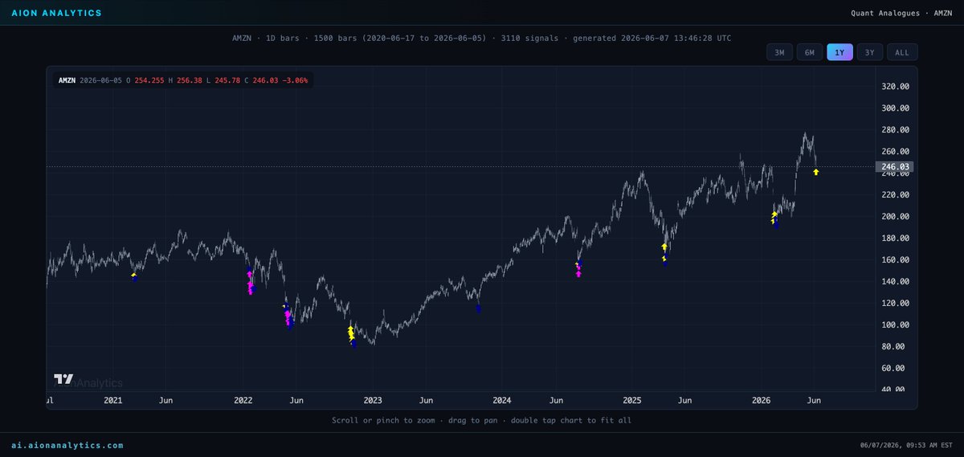Click the 140.00 price axis label
This screenshot has height=457, width=964.
click(894, 281)
